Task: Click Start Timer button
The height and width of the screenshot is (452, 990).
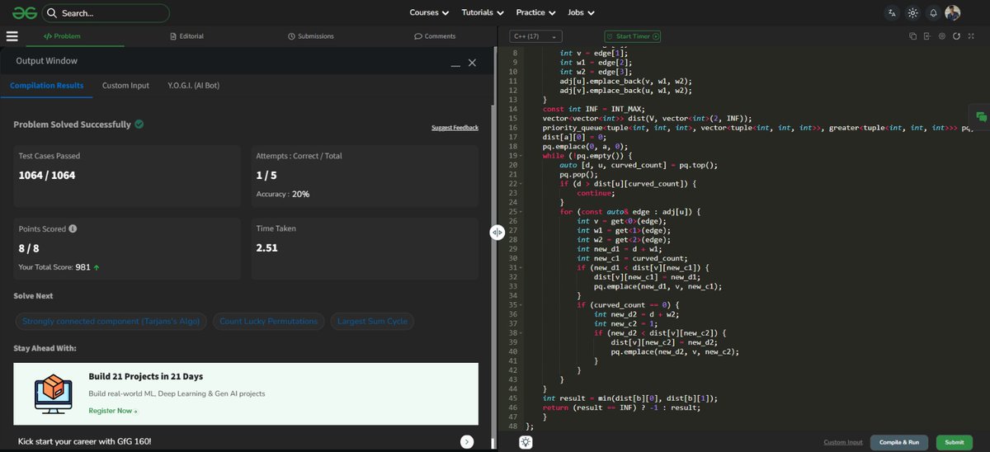Action: [x=633, y=36]
